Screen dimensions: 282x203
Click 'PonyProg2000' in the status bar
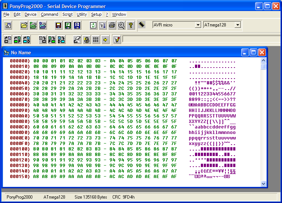pos(19,197)
